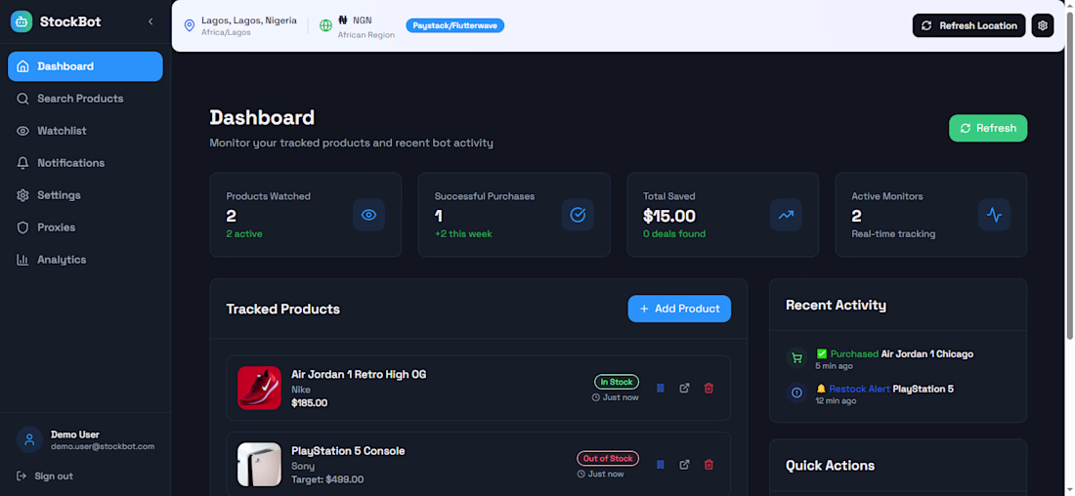The image size is (1075, 496).
Task: Click demo.user@stockbot.com email text
Action: click(x=103, y=446)
